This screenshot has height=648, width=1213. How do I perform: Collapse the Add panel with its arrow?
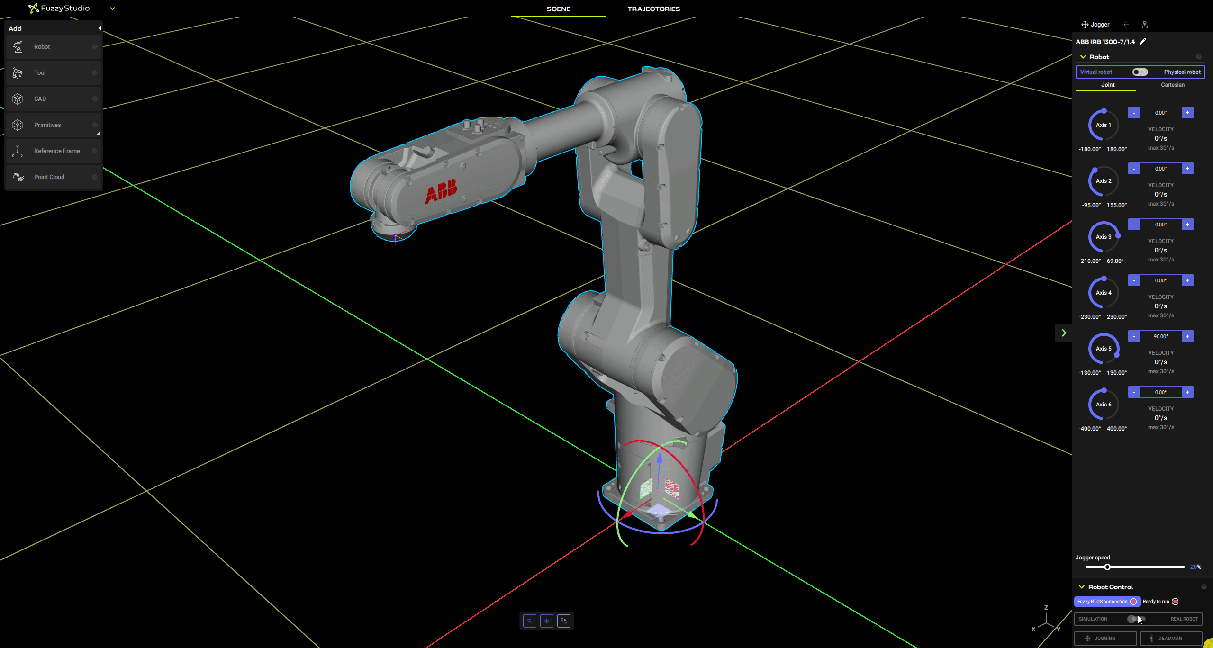pos(100,28)
